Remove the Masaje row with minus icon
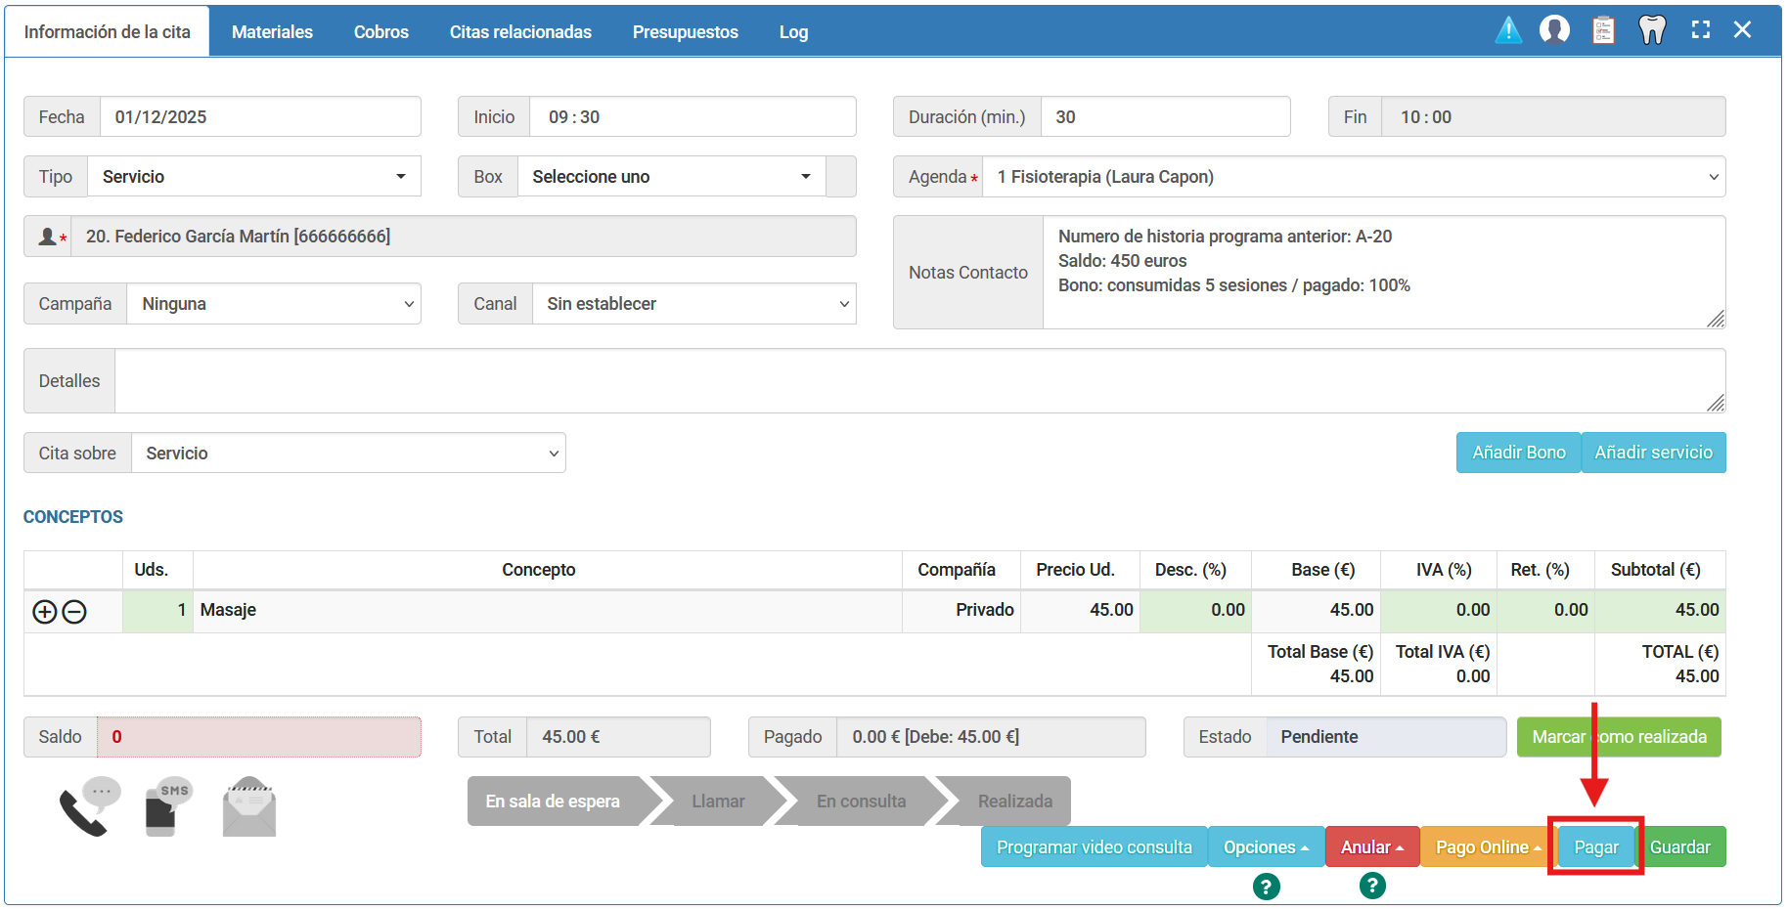This screenshot has width=1788, height=910. pyautogui.click(x=74, y=612)
